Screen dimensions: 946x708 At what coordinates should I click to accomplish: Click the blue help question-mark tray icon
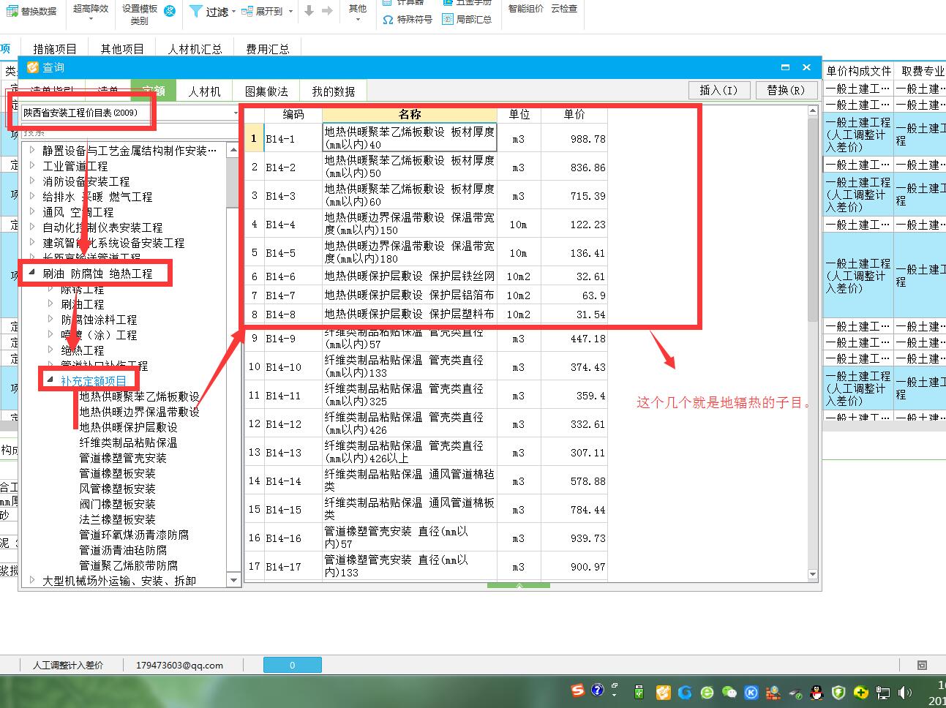597,690
